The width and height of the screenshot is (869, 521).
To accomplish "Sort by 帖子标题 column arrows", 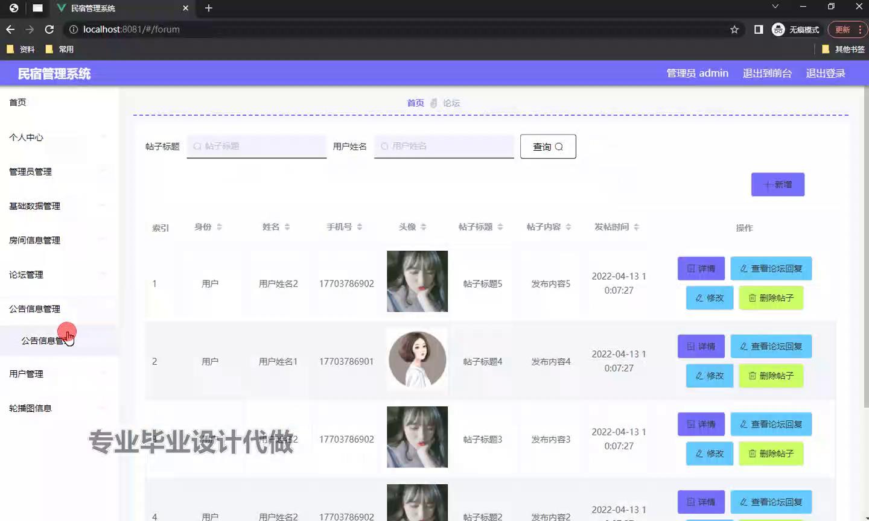I will coord(500,227).
